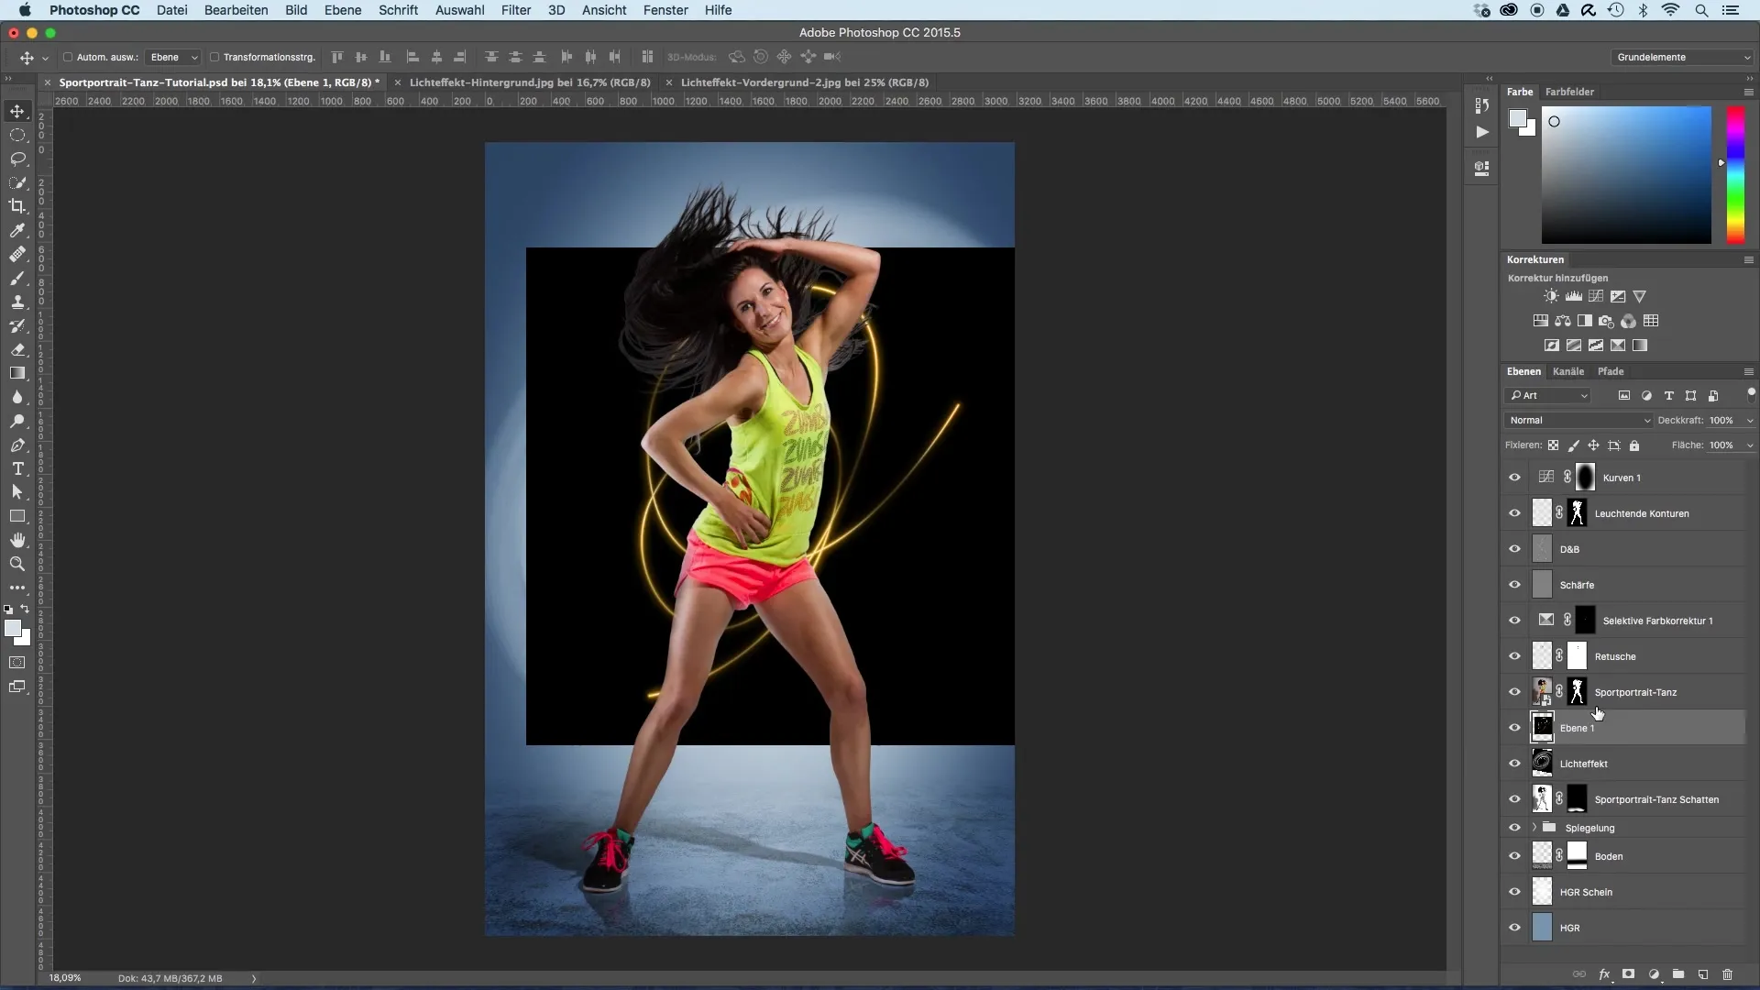
Task: Open the Normal blend mode dropdown
Action: pos(1578,420)
